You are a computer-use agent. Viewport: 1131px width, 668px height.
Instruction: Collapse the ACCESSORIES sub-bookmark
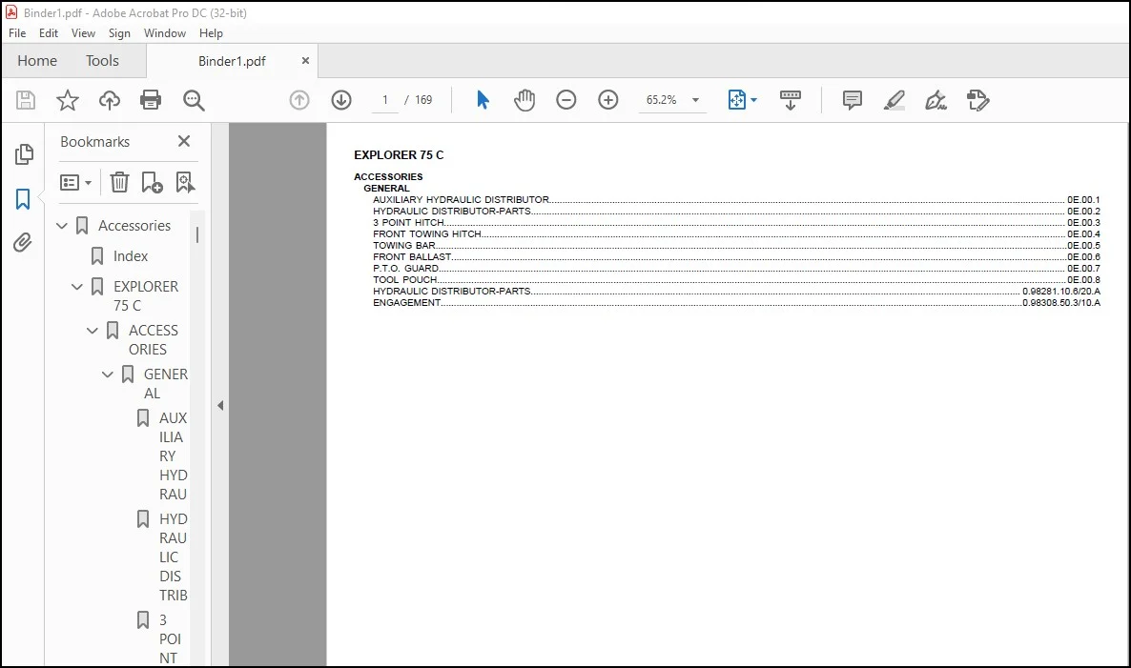93,331
